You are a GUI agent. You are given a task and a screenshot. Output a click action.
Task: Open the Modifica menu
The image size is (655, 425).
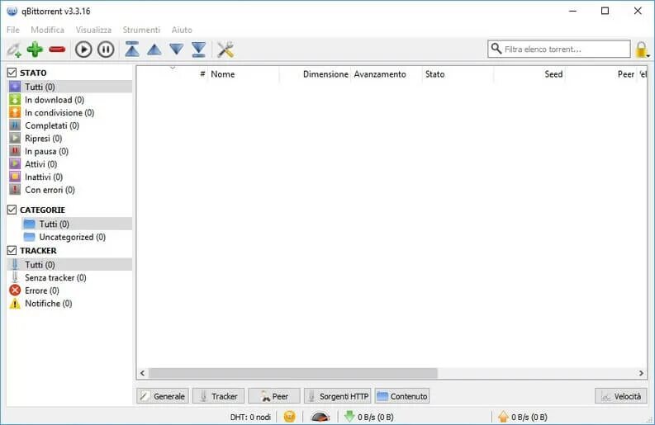pyautogui.click(x=48, y=30)
